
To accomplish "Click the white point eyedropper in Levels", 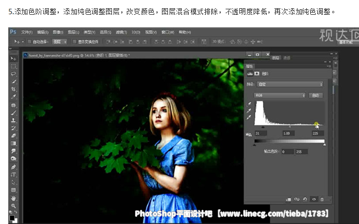I will coord(249,117).
